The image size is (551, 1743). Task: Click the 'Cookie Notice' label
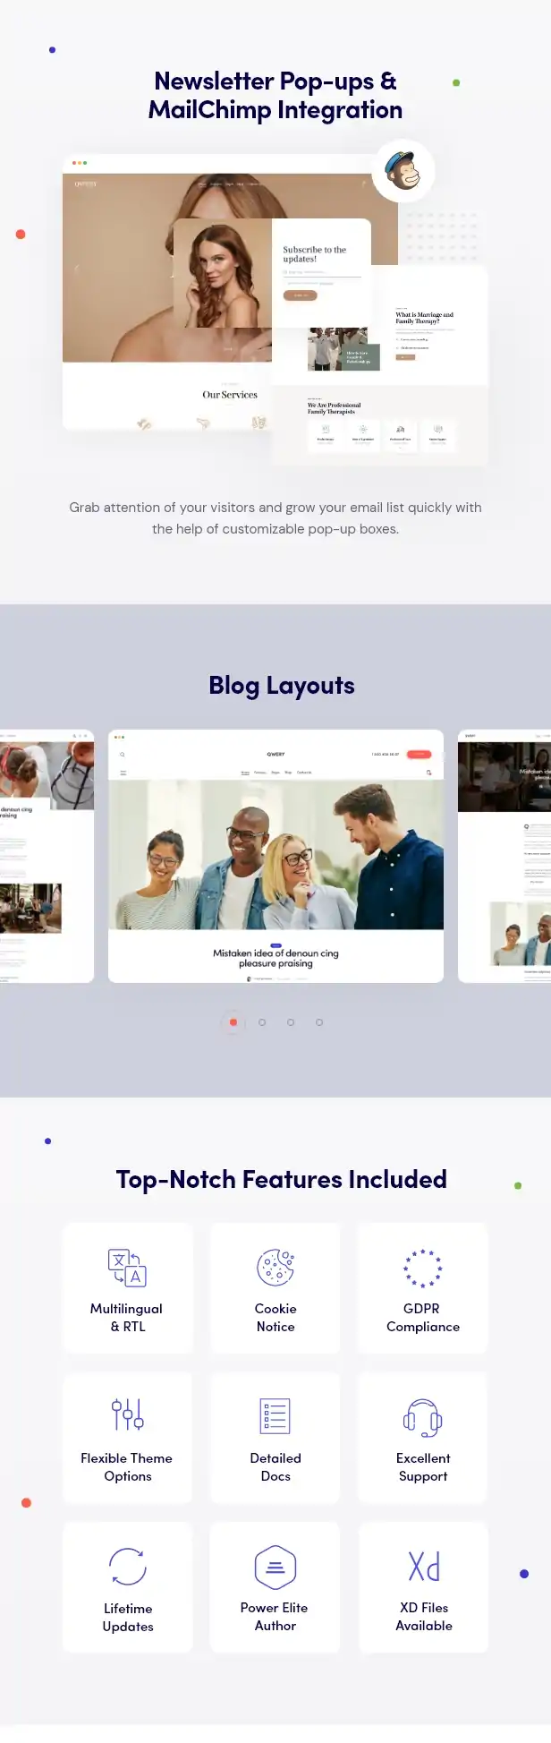pos(275,1318)
